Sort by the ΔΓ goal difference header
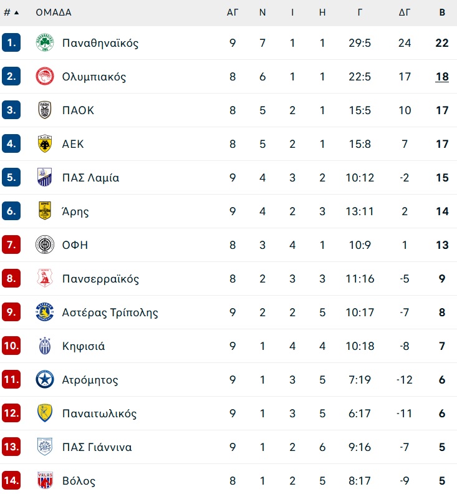Image resolution: width=457 pixels, height=494 pixels. pyautogui.click(x=405, y=12)
